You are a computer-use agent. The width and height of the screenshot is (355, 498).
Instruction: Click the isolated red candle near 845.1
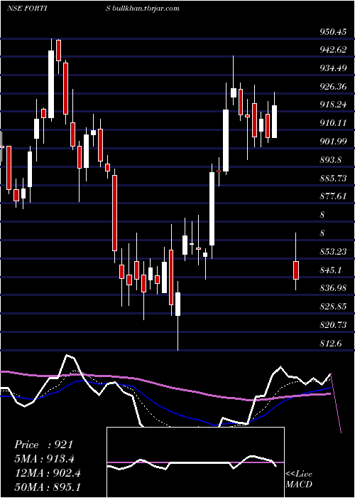296,270
